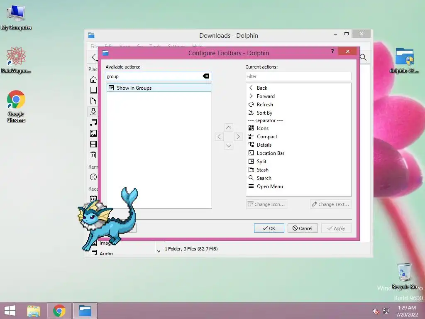
Task: Remove action with left arrow button
Action: [219, 137]
